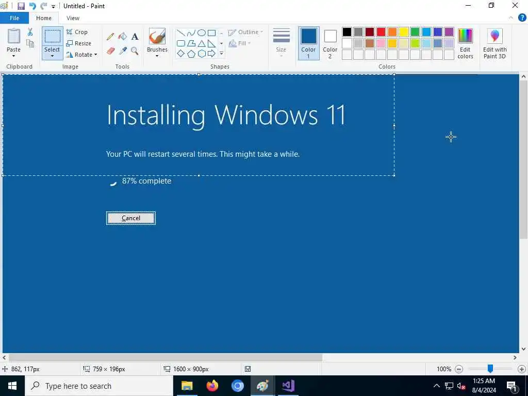528x396 pixels.
Task: Click the Crop button
Action: click(77, 32)
